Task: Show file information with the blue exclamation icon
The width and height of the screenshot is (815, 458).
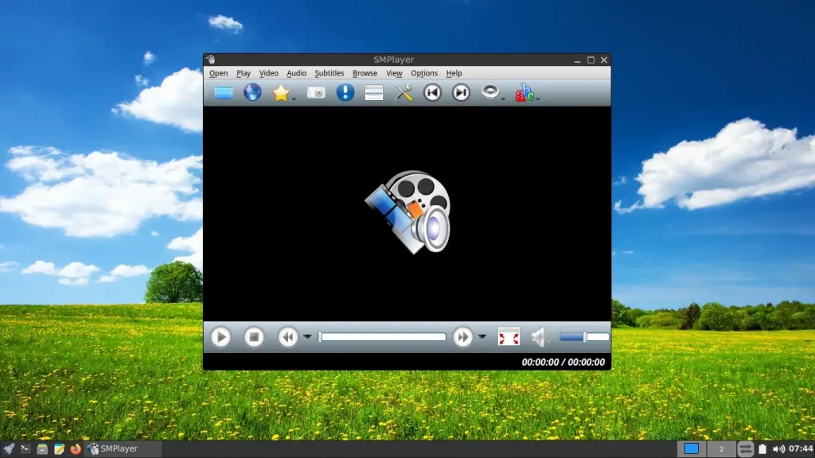Action: 345,92
